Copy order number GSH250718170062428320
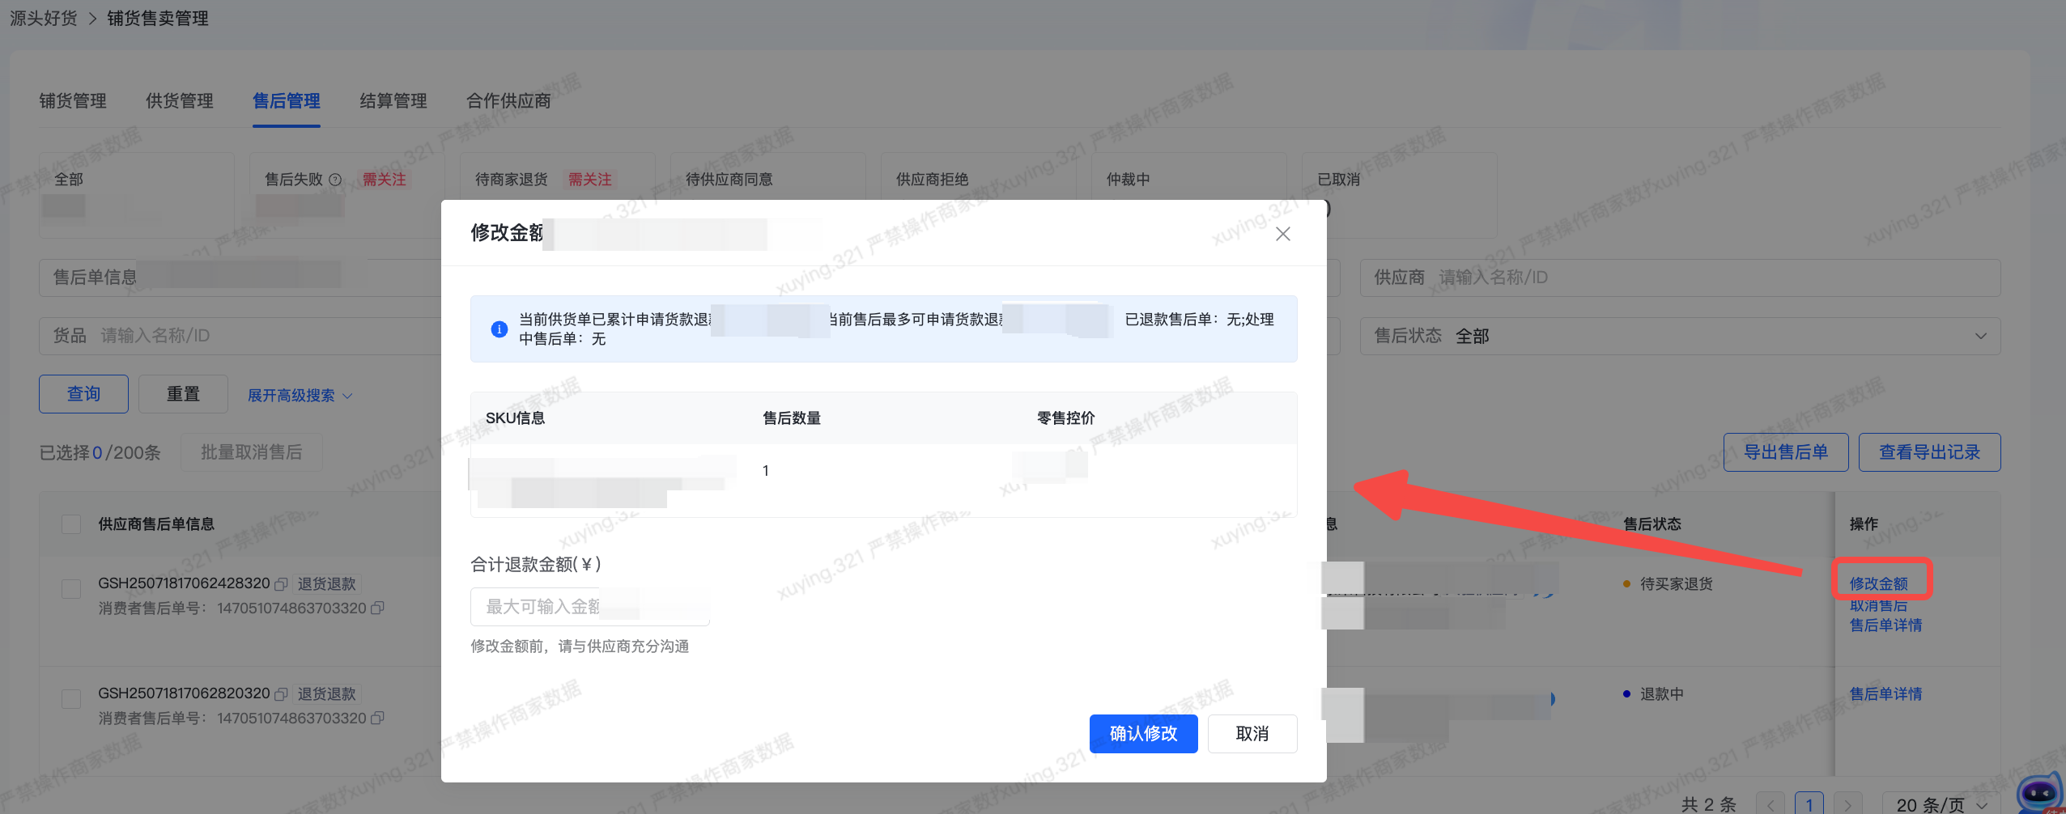This screenshot has height=814, width=2066. (x=281, y=584)
